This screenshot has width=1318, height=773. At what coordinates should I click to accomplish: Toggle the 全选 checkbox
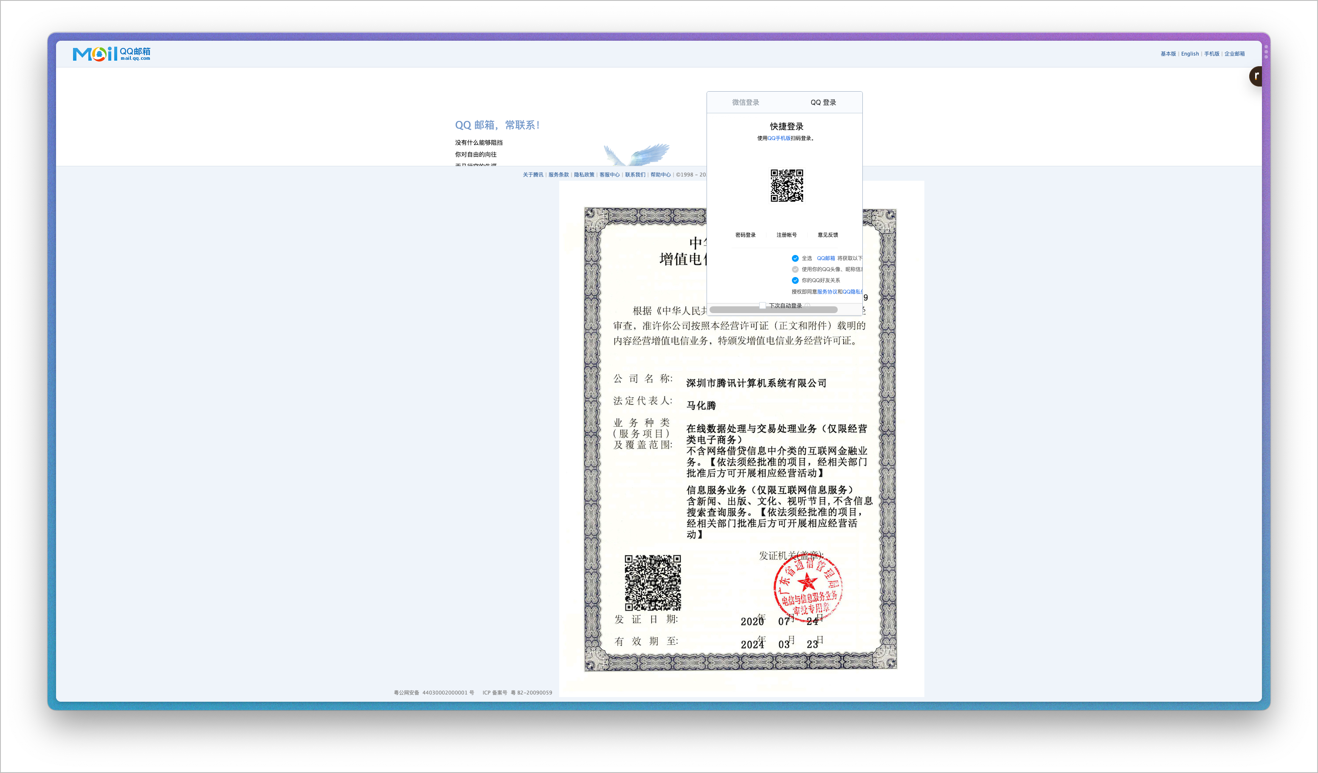[795, 258]
